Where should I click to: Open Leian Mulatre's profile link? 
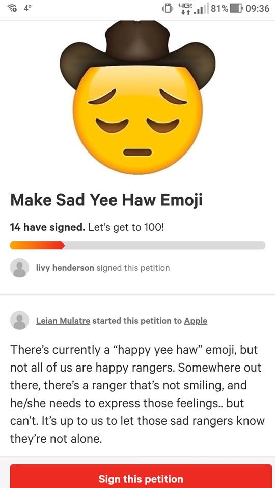[63, 321]
